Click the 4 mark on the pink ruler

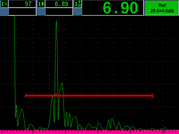click(x=65, y=132)
